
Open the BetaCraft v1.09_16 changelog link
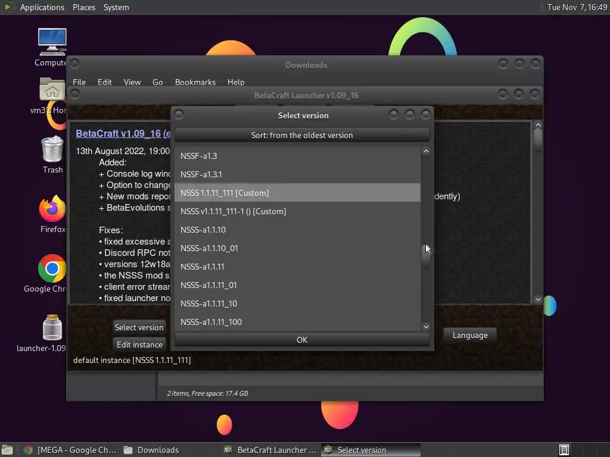pyautogui.click(x=123, y=133)
